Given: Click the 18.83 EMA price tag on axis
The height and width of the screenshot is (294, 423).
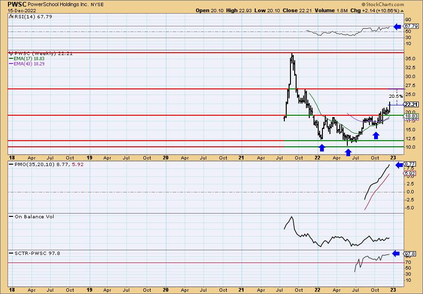Looking at the screenshot, I should (411, 116).
